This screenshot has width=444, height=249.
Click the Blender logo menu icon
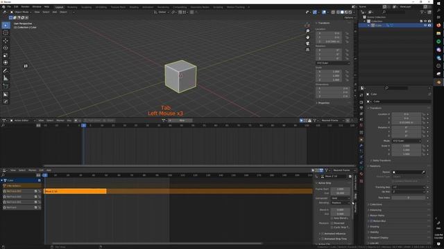click(3, 7)
